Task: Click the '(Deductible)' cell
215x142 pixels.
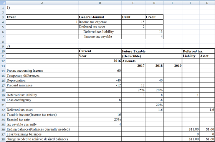Action: click(152, 56)
